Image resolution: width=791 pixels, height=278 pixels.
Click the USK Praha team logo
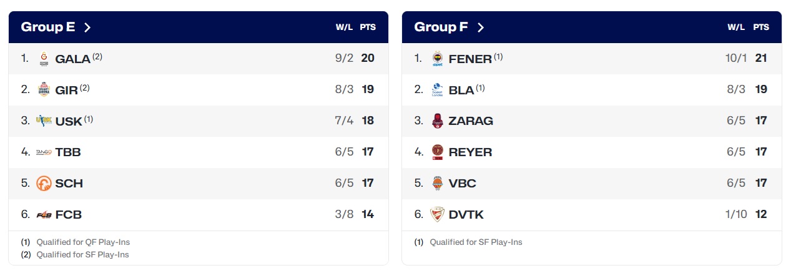pyautogui.click(x=44, y=121)
